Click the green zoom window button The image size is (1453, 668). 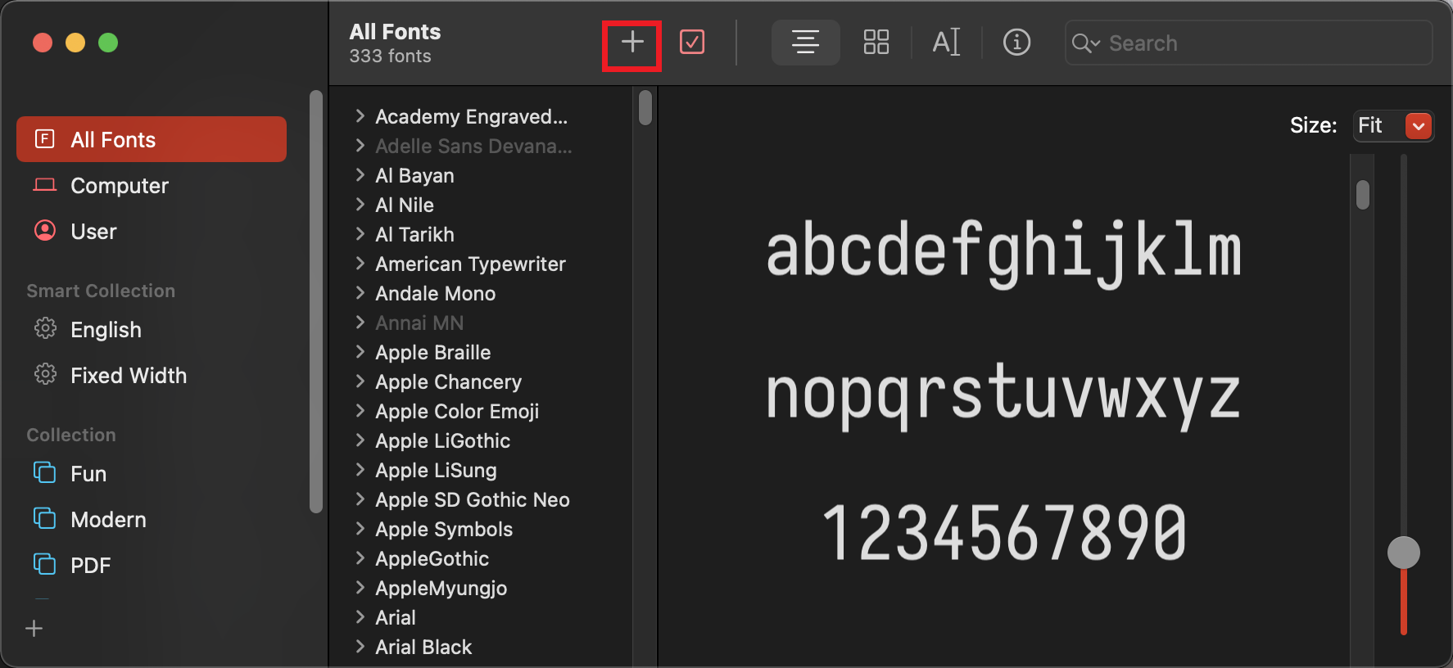click(108, 43)
